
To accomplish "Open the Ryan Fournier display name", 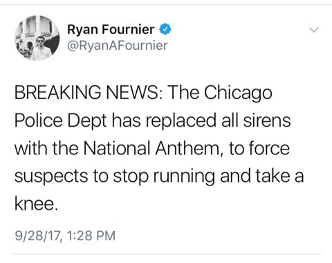I will (x=111, y=30).
